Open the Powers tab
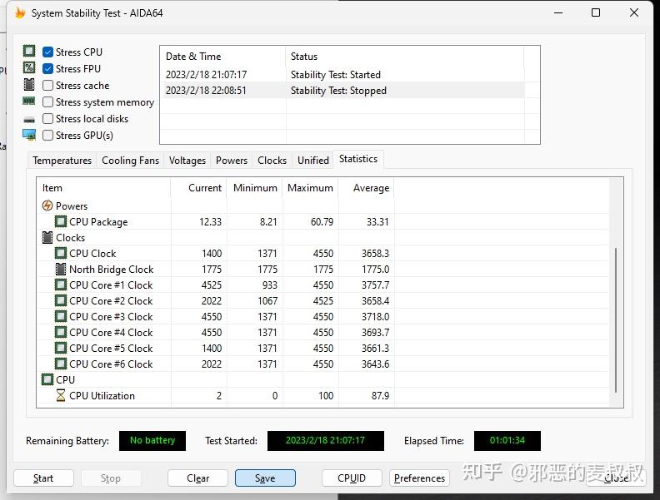Image resolution: width=660 pixels, height=500 pixels. pos(232,161)
